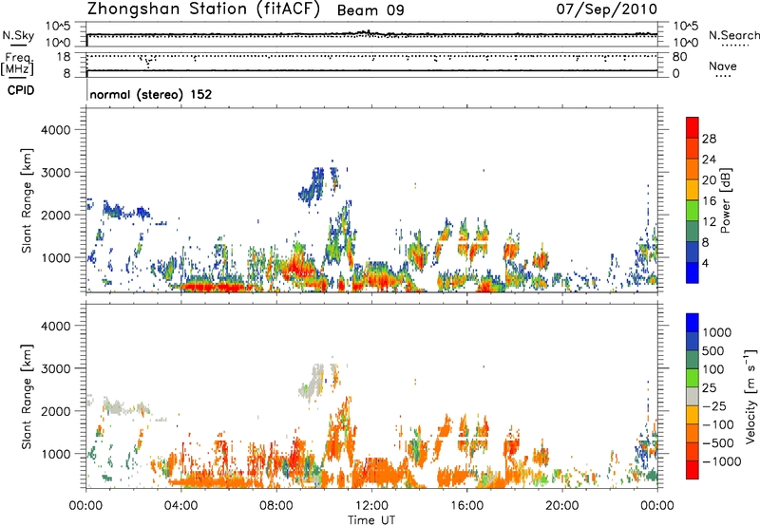
Task: Click the 'Velocity [m s-1]' colorbar label
Action: [x=750, y=396]
